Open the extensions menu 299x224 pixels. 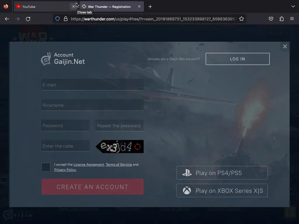coord(281,19)
